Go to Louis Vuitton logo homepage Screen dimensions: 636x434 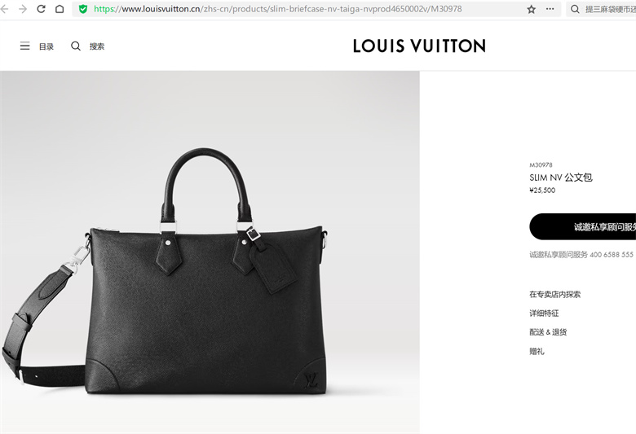[419, 46]
